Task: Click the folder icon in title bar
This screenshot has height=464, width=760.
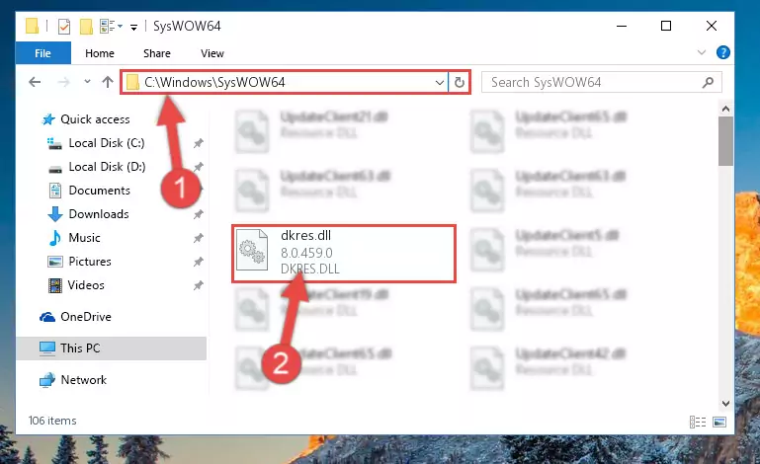Action: coord(32,26)
